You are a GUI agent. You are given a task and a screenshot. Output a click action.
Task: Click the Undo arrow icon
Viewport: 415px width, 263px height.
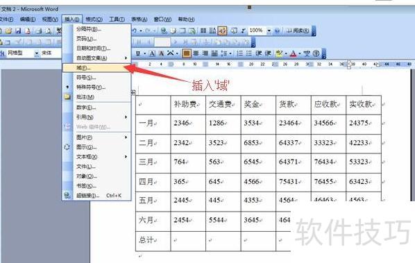(135, 31)
